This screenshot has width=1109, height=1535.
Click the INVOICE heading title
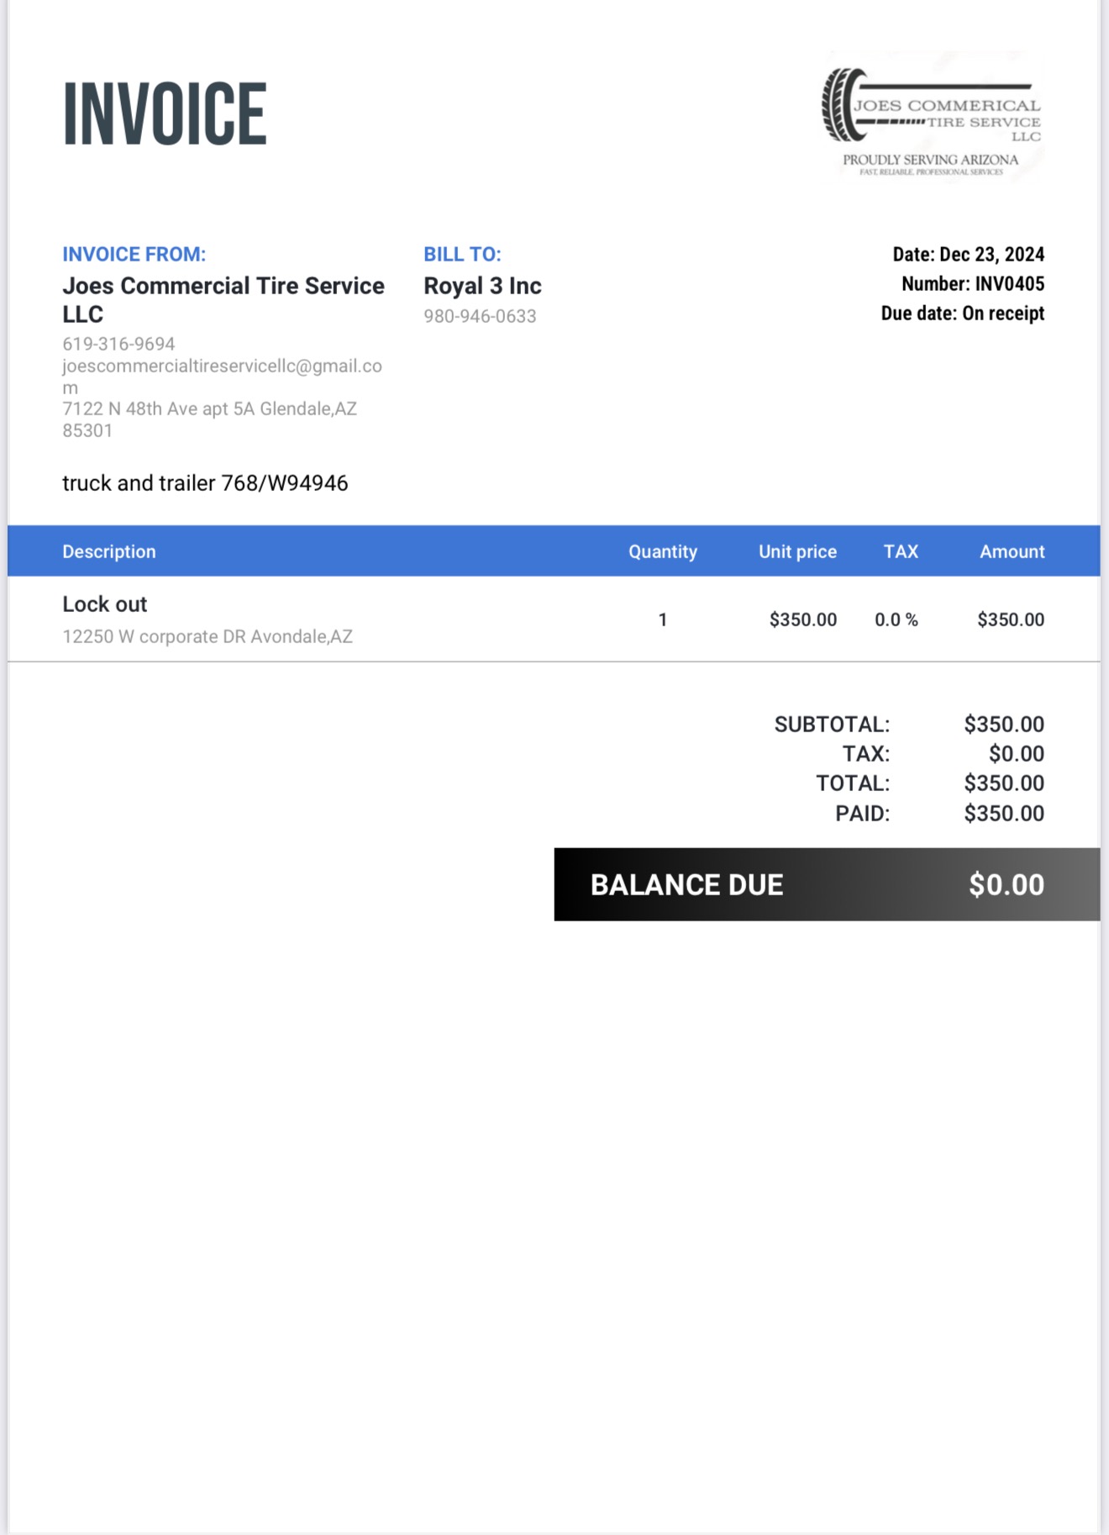point(165,114)
